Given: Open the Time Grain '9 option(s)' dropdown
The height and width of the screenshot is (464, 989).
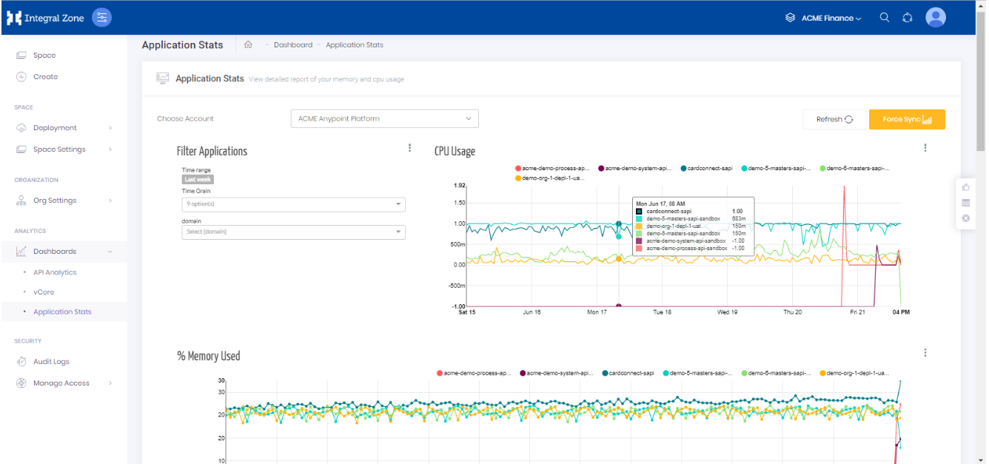Looking at the screenshot, I should 294,204.
